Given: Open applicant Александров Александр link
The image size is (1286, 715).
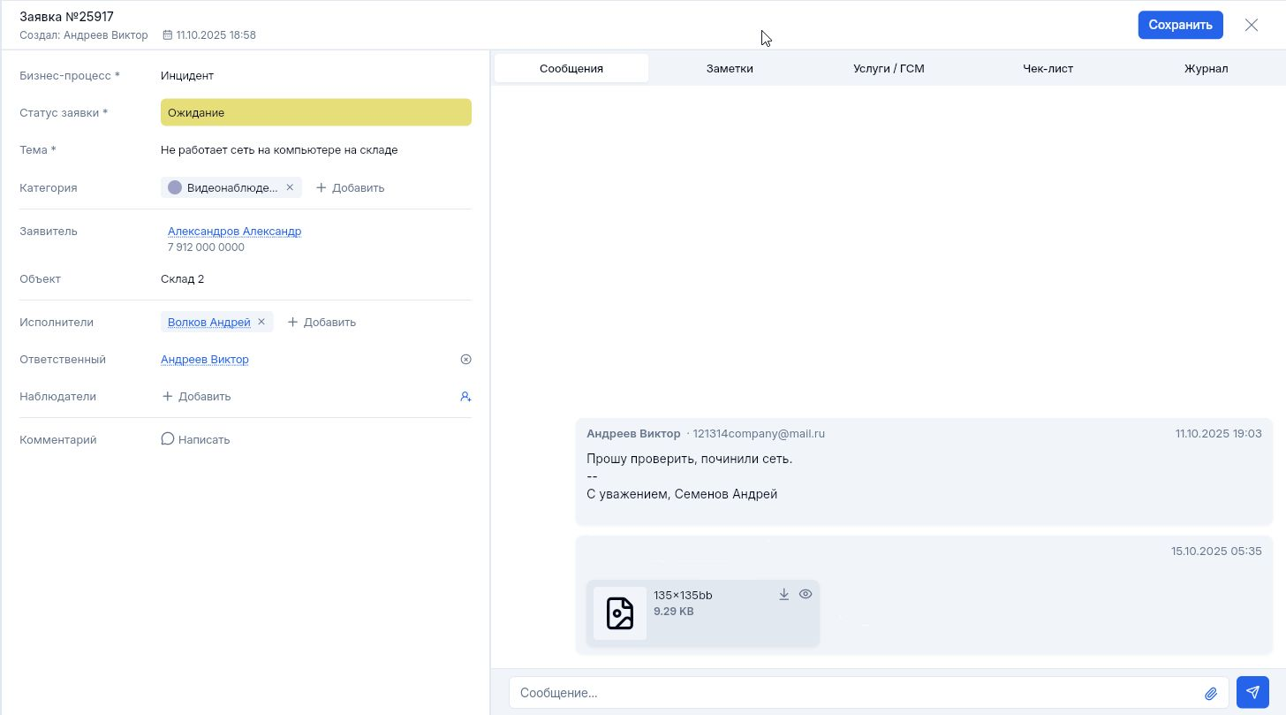Looking at the screenshot, I should (x=234, y=232).
